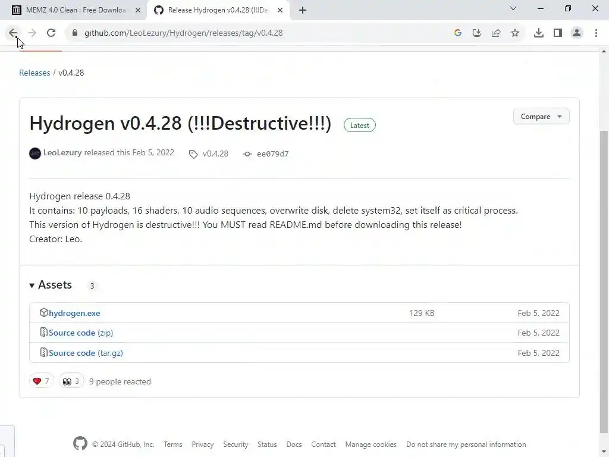The width and height of the screenshot is (609, 457).
Task: Click the padlock site info icon
Action: coord(75,33)
